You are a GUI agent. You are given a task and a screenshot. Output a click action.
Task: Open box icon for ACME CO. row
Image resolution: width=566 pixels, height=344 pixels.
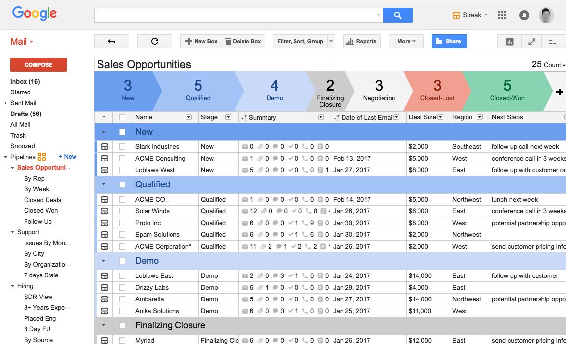[105, 200]
